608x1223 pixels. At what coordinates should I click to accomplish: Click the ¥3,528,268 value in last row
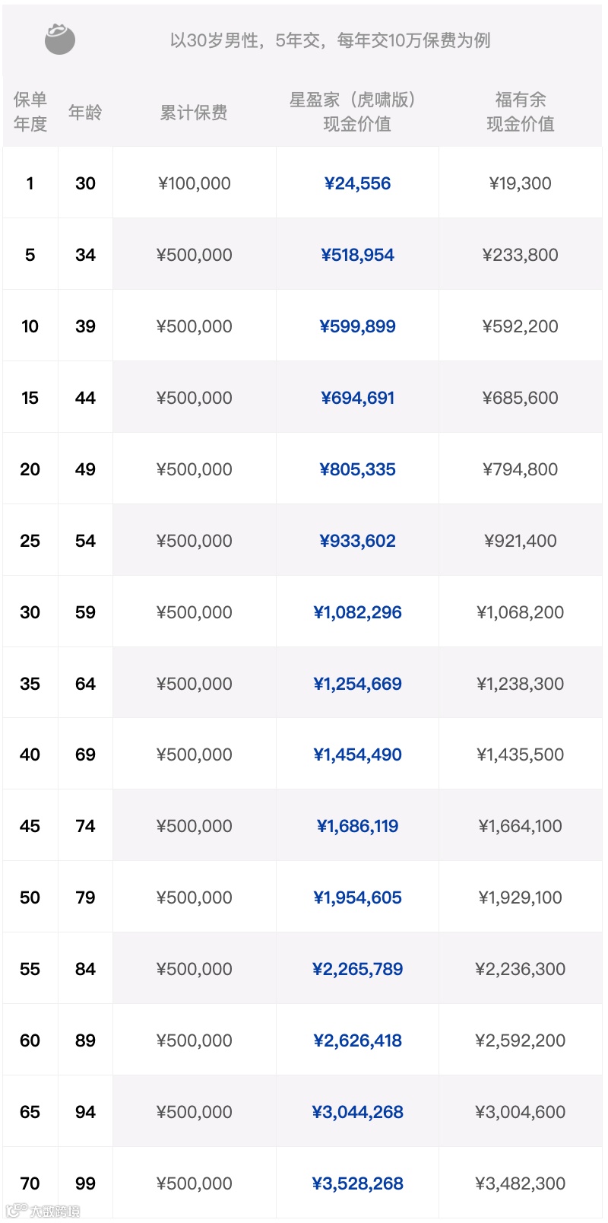pyautogui.click(x=357, y=1183)
